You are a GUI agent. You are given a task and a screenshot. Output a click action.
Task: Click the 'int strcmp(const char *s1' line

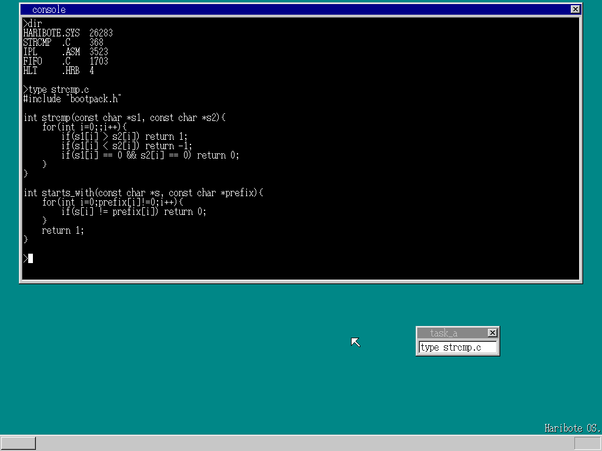point(125,117)
